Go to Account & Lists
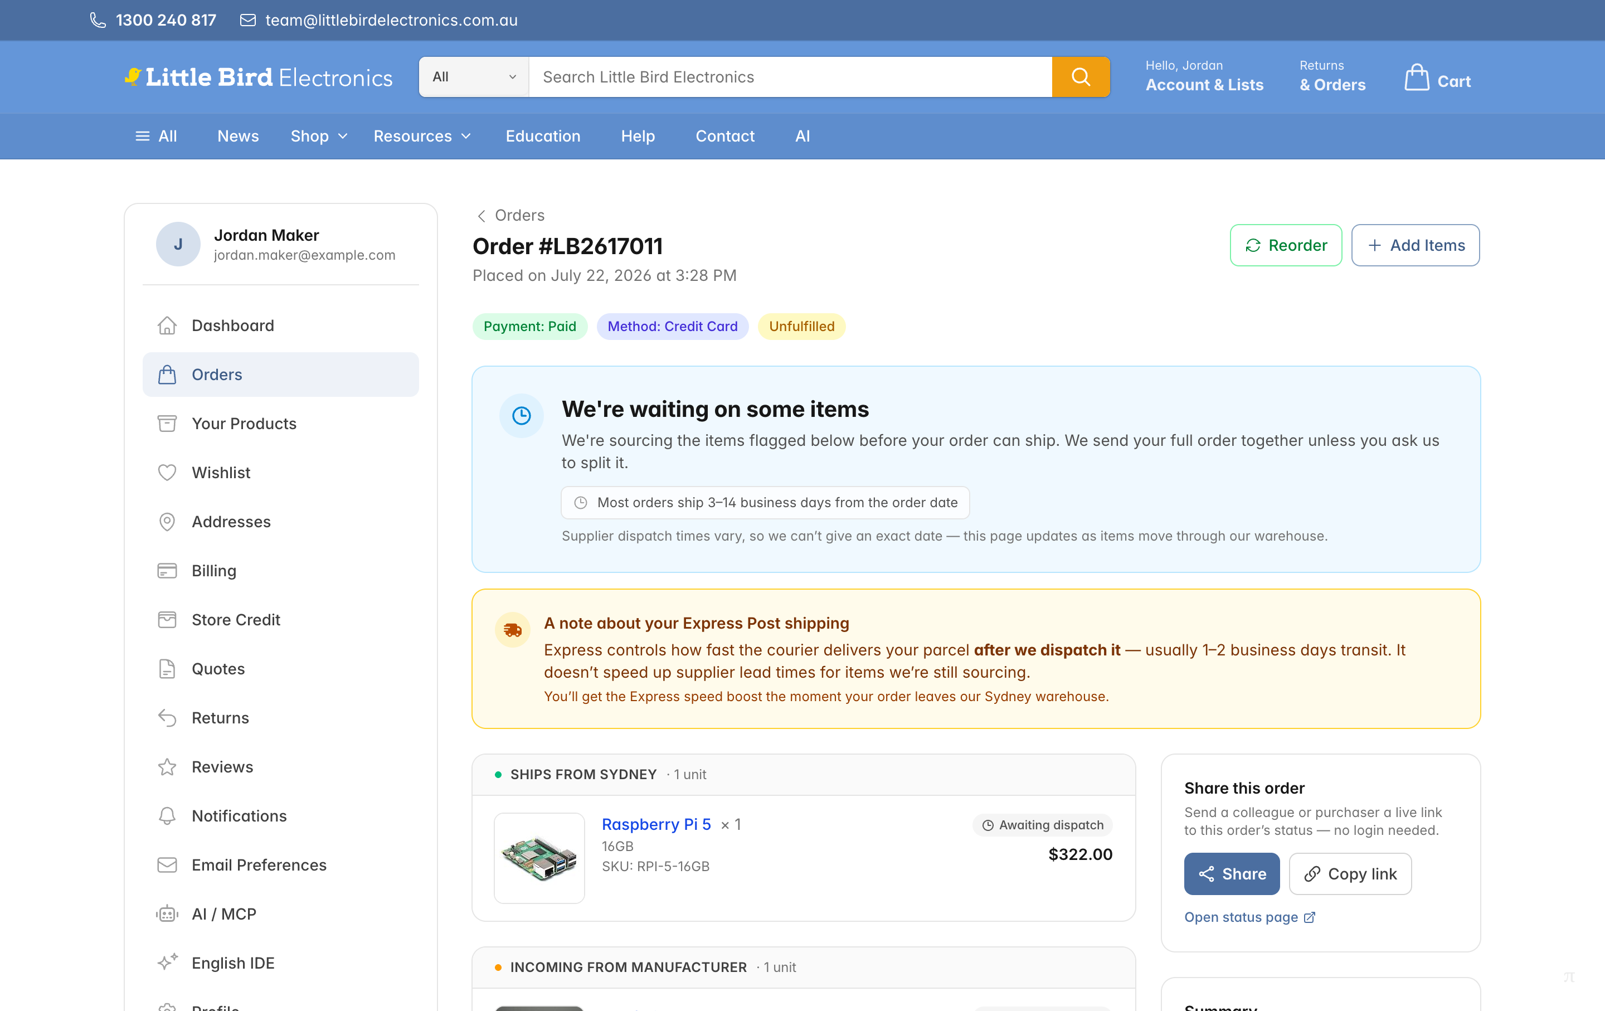Viewport: 1605px width, 1011px height. [1204, 76]
